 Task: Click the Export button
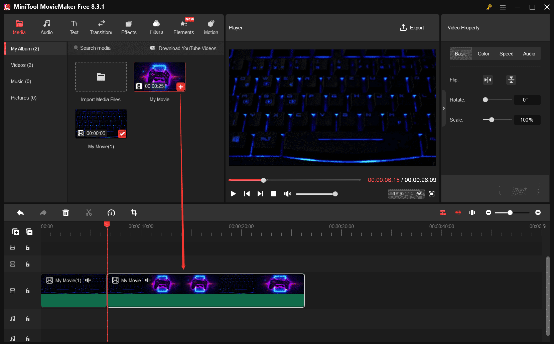pos(412,27)
